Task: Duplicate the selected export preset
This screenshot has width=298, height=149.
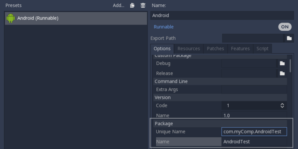Action: tap(132, 5)
